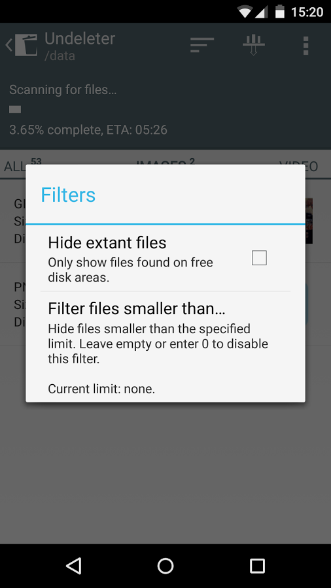This screenshot has height=588, width=331.
Task: Toggle the Hide extant files option row
Action: pos(165,258)
